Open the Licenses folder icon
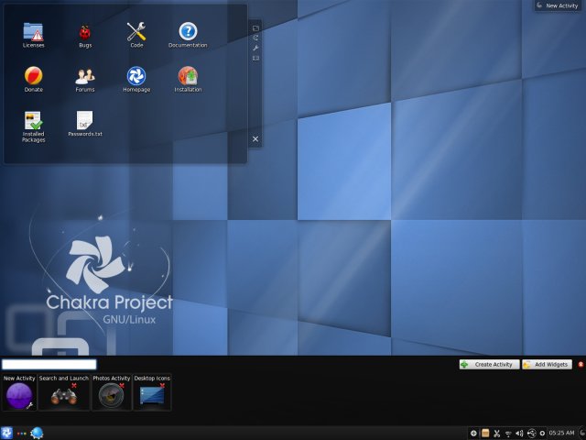 pos(34,32)
